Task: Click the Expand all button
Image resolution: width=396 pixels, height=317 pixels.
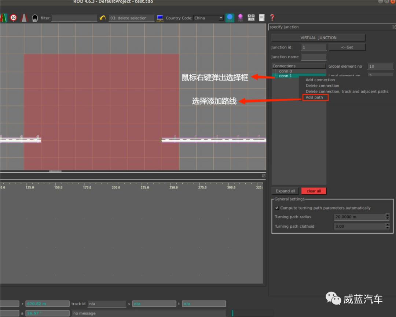Action: 285,191
